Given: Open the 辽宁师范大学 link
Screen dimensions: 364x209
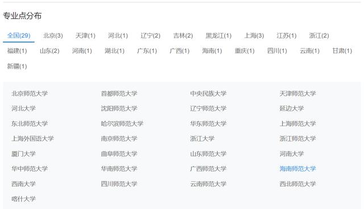Looking at the screenshot, I should (208, 108).
